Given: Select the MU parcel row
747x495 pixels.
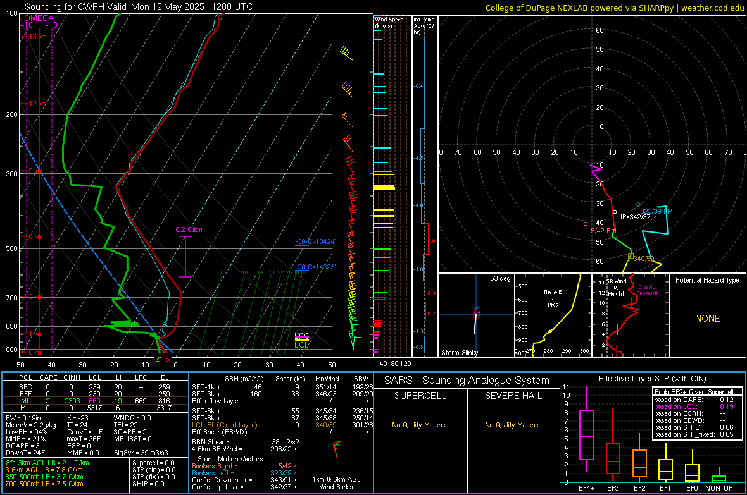Looking at the screenshot, I should coord(95,408).
